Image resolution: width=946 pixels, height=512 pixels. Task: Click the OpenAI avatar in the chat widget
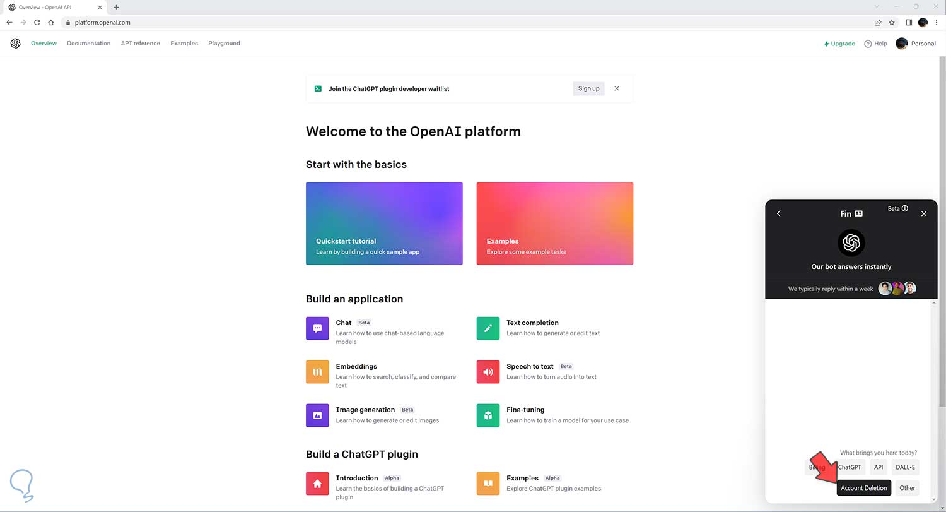[x=851, y=242]
